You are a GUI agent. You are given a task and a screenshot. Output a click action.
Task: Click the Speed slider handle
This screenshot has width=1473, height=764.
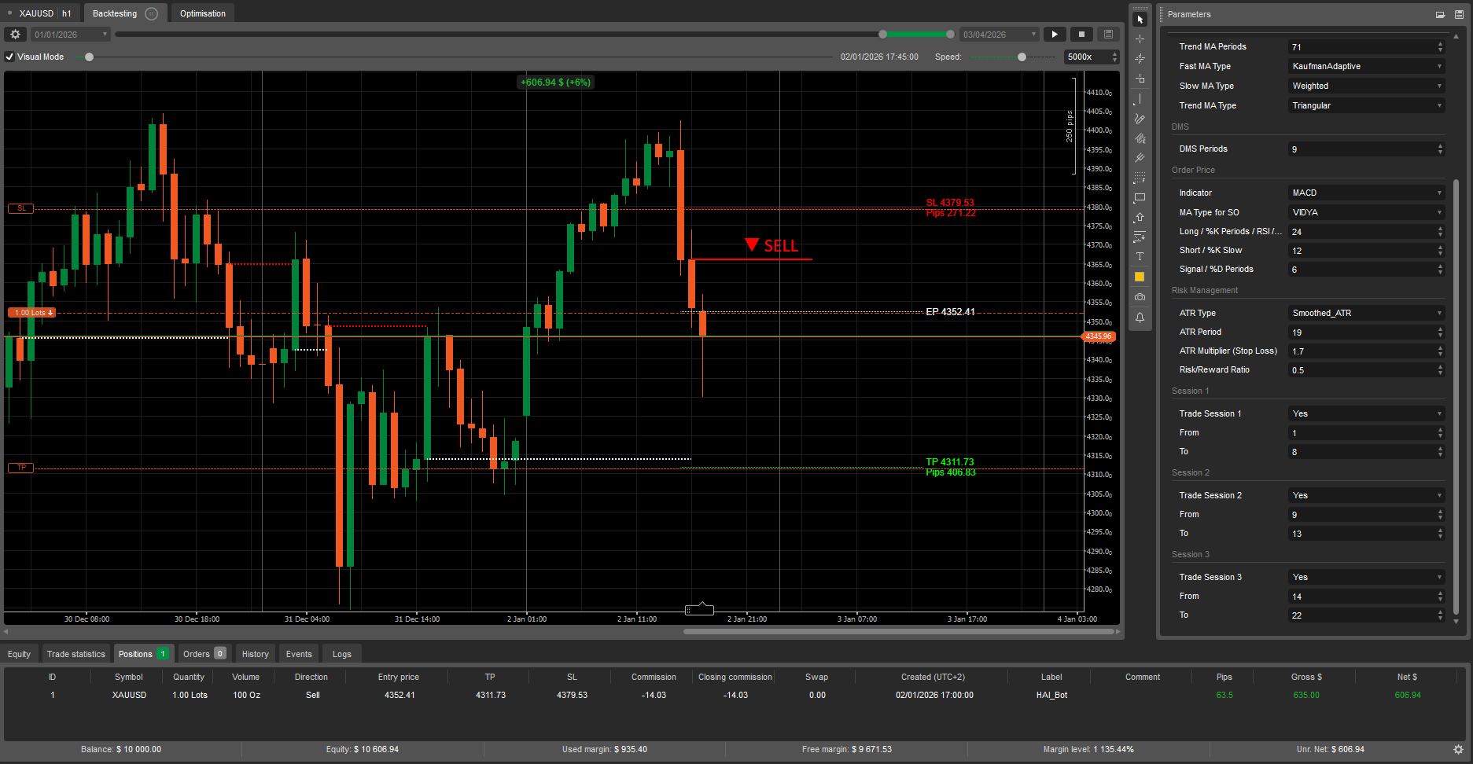[1022, 57]
